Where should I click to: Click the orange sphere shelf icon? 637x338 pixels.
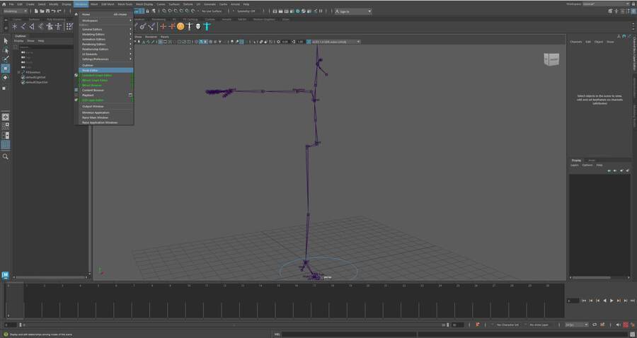pos(180,26)
